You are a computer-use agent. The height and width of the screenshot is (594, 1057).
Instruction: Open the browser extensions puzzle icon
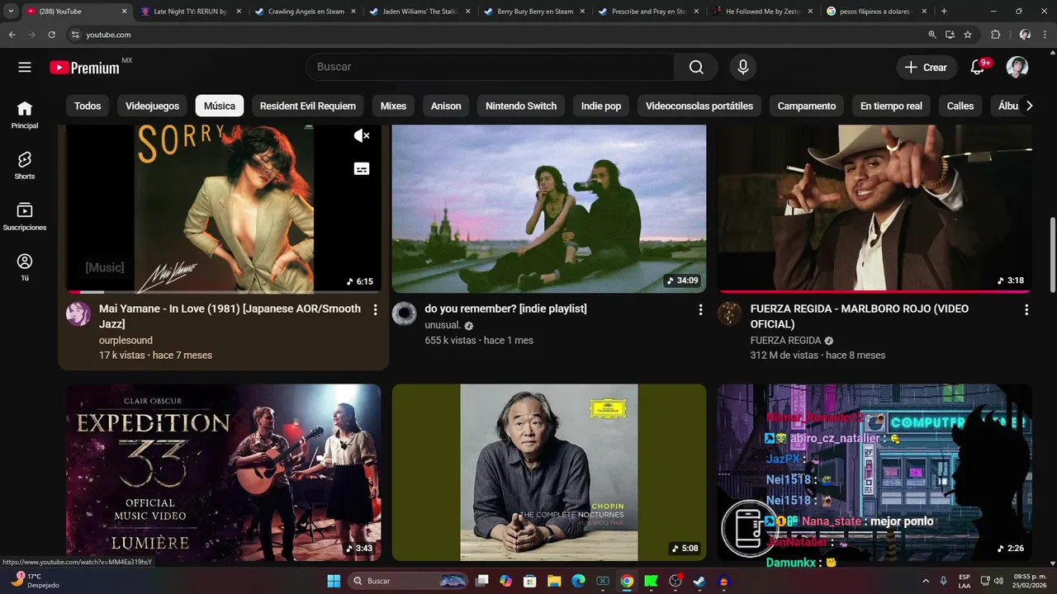click(x=995, y=35)
